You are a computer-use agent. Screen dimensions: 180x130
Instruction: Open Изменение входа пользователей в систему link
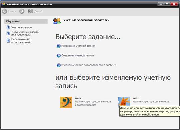coord(89,65)
